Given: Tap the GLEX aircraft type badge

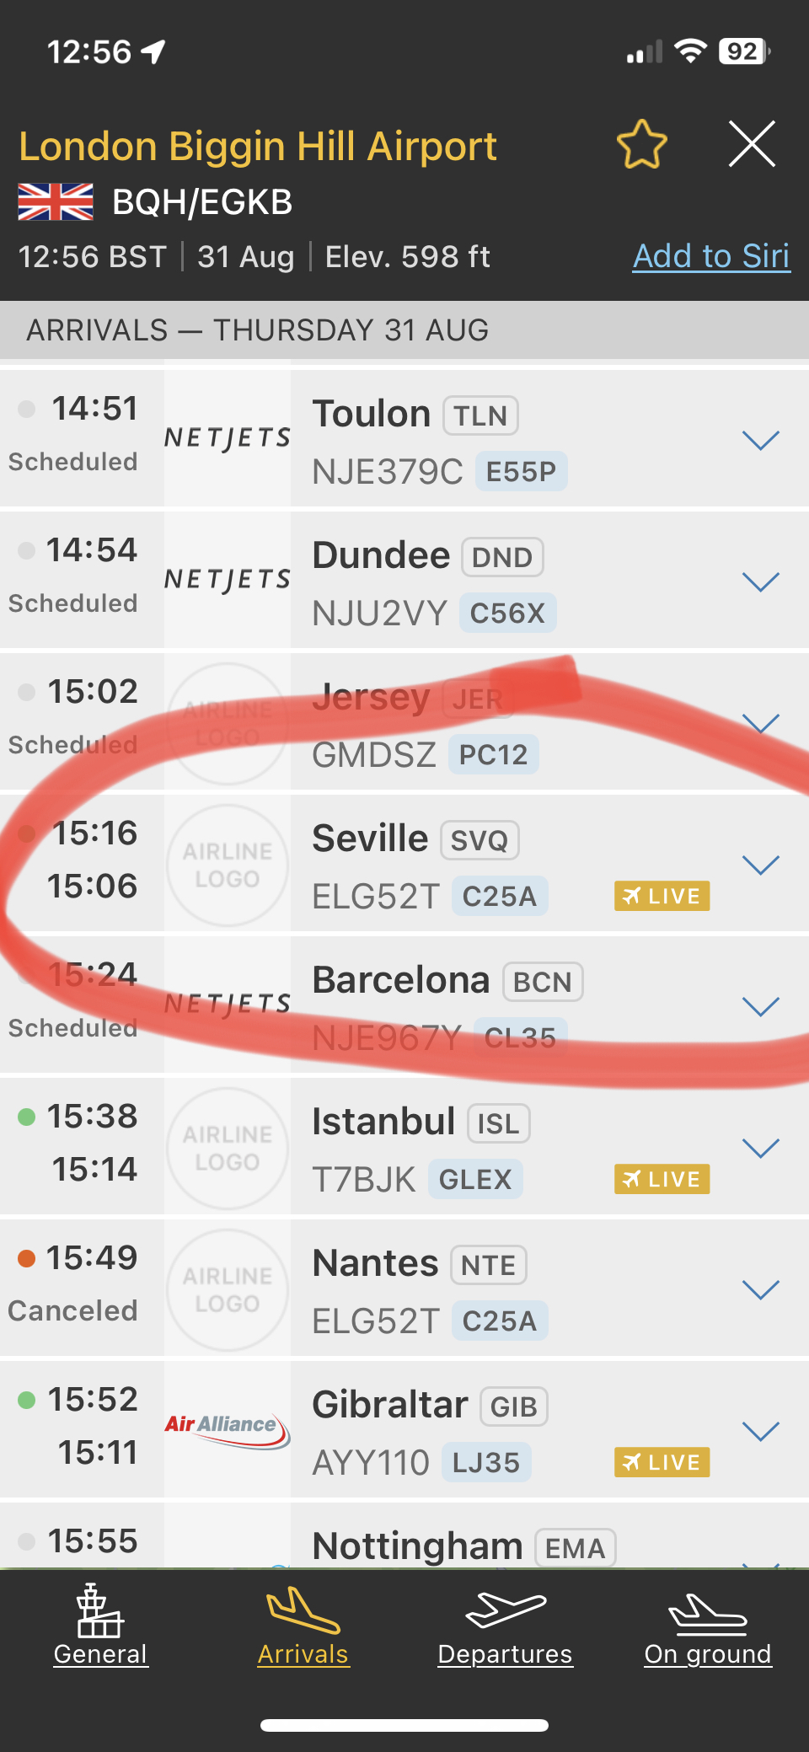Looking at the screenshot, I should point(475,1179).
